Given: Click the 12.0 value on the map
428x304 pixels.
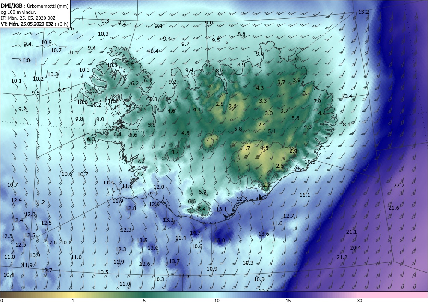Looking at the screenshot, I should (x=159, y=187).
